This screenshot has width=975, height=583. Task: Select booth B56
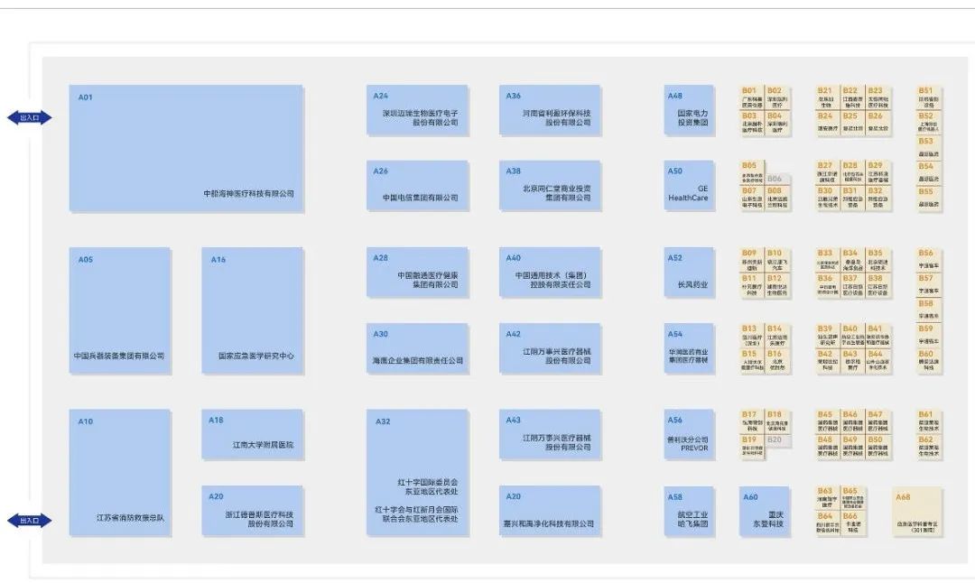click(930, 260)
